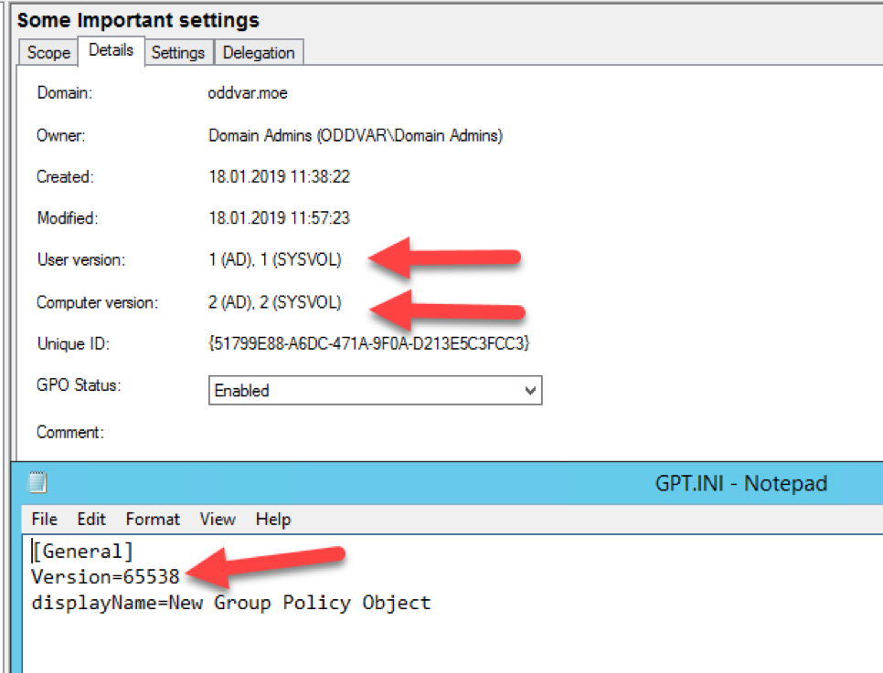Click the User version value

pos(275,259)
